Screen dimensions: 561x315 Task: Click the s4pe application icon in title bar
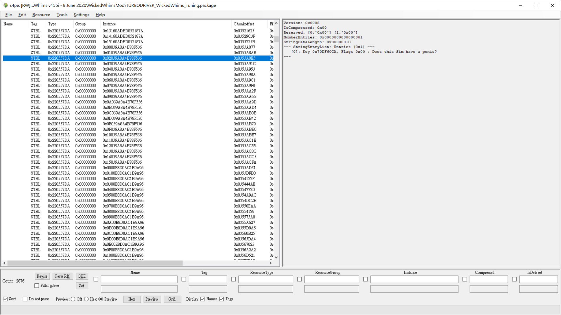tap(6, 5)
